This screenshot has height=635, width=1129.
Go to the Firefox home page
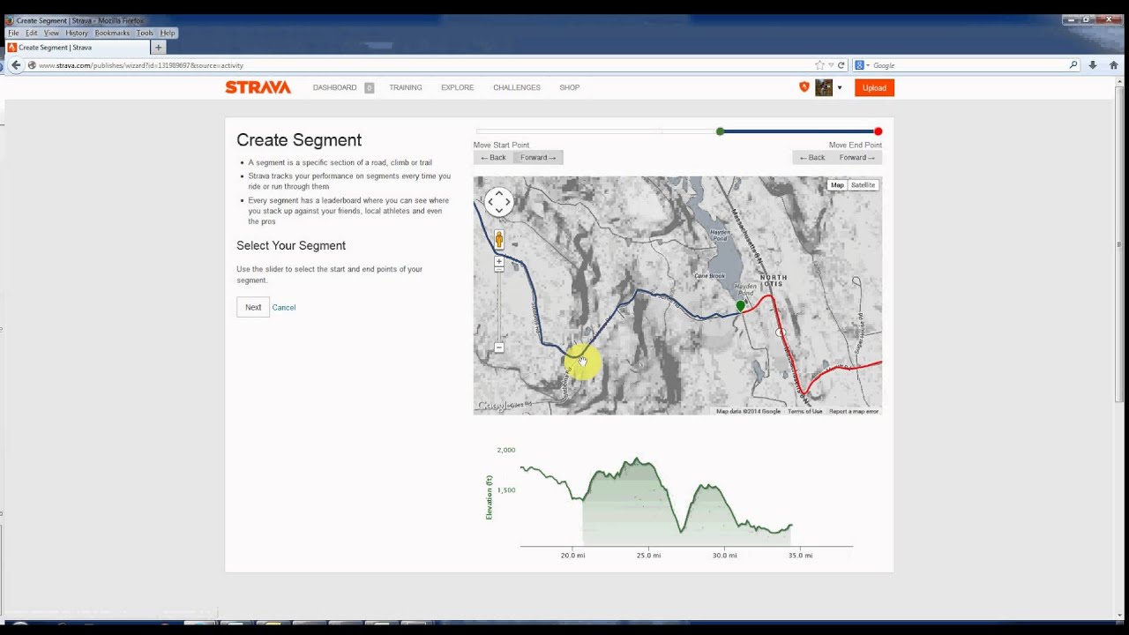(1114, 65)
